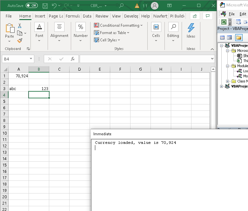Open the user account avatar
This screenshot has width=248, height=211.
pos(155,6)
